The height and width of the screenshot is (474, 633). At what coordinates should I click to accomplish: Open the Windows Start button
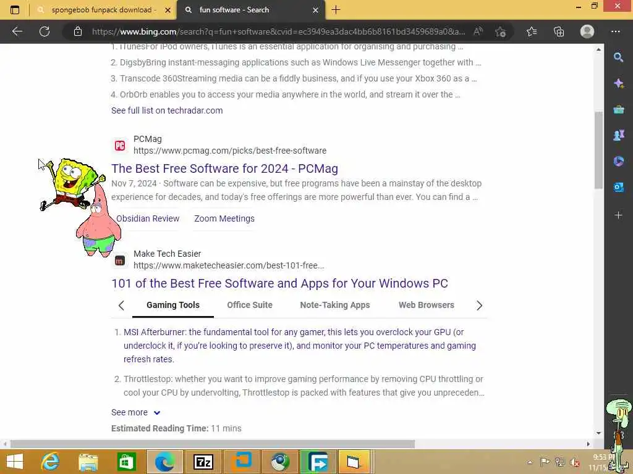click(15, 462)
